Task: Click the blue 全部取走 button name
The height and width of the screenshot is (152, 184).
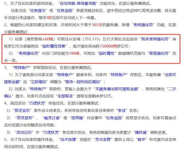Action: pyautogui.click(x=65, y=96)
